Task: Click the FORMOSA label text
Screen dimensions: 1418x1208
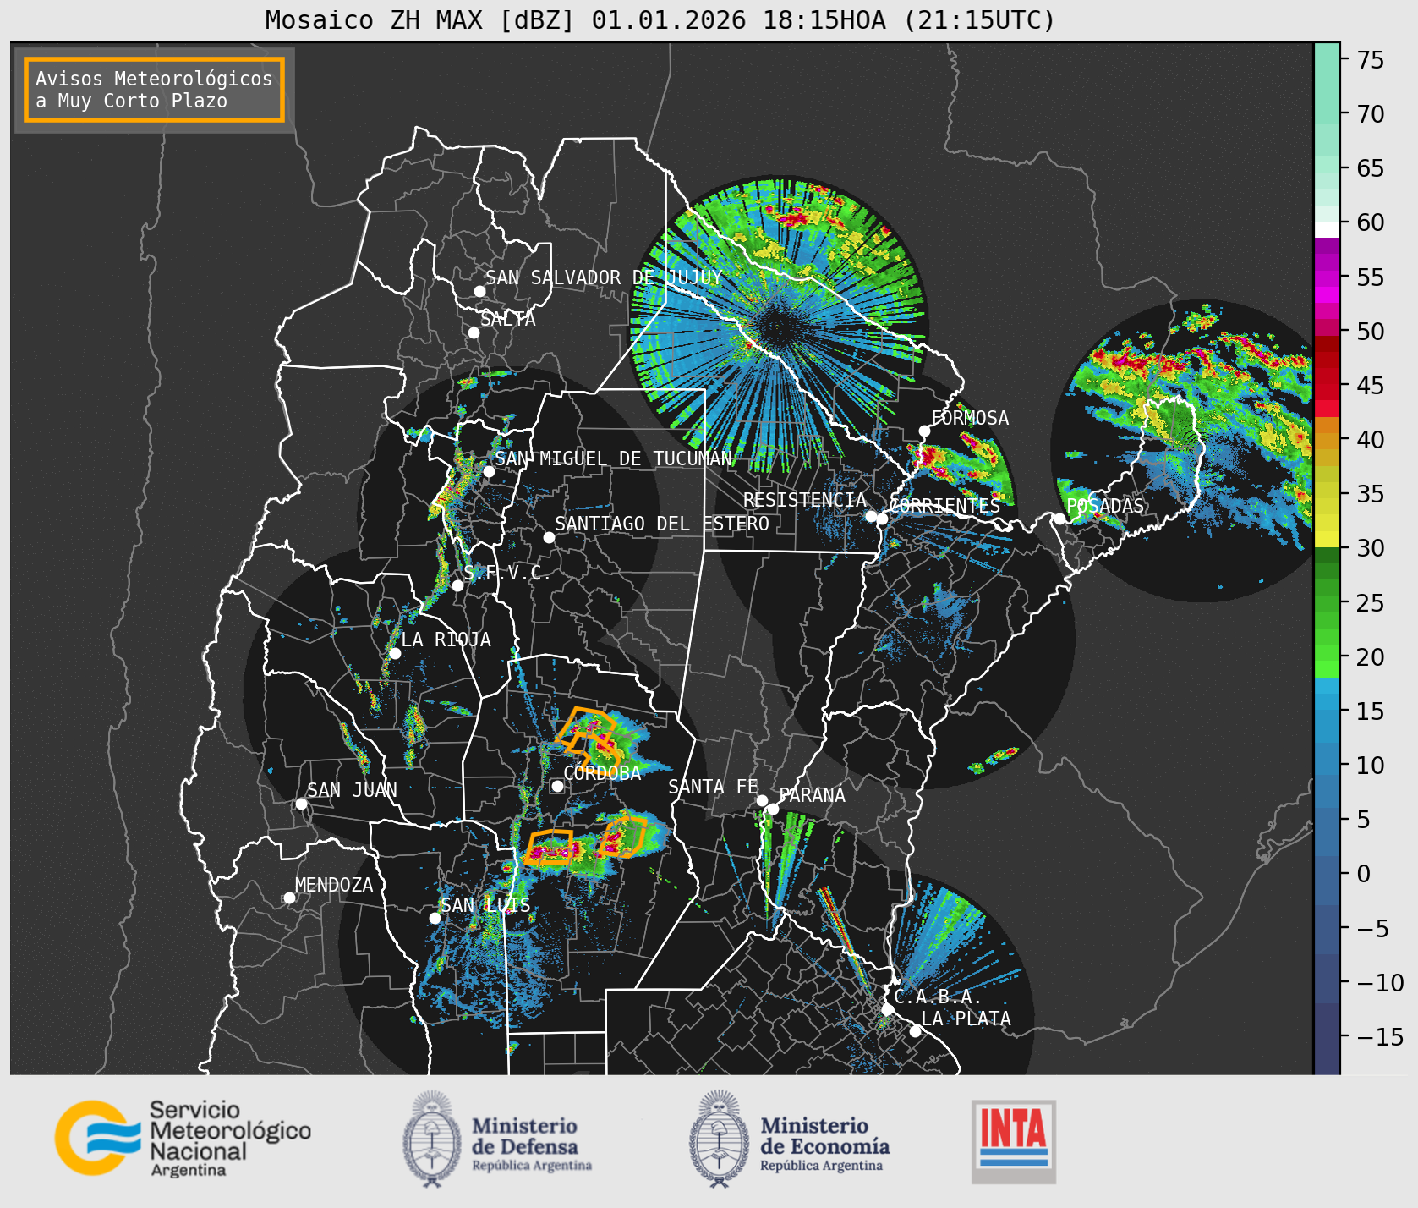Action: (x=970, y=418)
